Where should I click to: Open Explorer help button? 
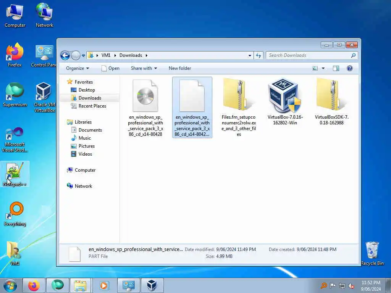point(350,68)
